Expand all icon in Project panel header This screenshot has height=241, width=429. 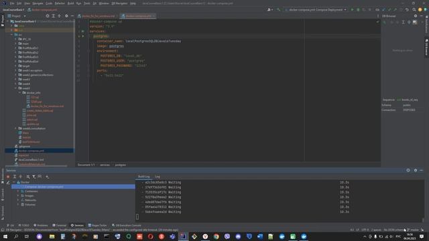(54, 16)
